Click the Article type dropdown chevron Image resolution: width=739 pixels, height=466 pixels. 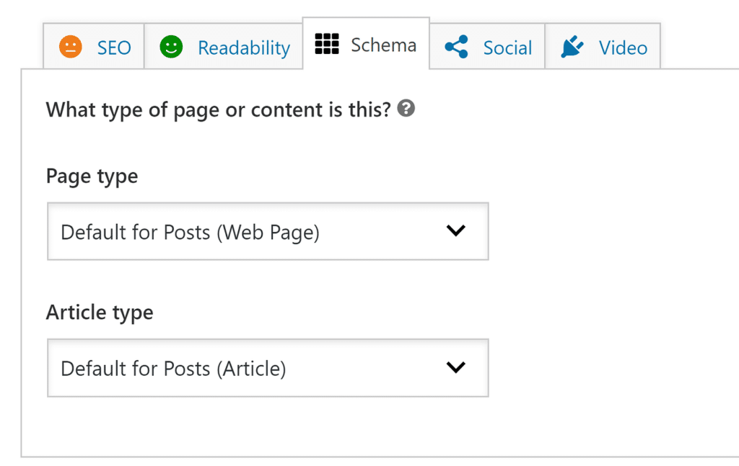(455, 368)
